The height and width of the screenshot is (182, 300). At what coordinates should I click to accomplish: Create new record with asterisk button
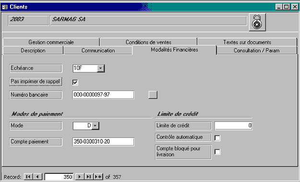tap(98, 177)
